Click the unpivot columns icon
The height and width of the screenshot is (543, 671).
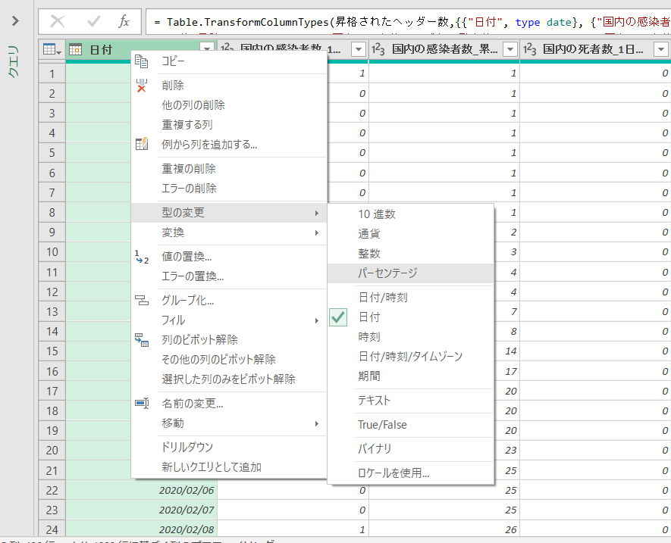pos(142,340)
